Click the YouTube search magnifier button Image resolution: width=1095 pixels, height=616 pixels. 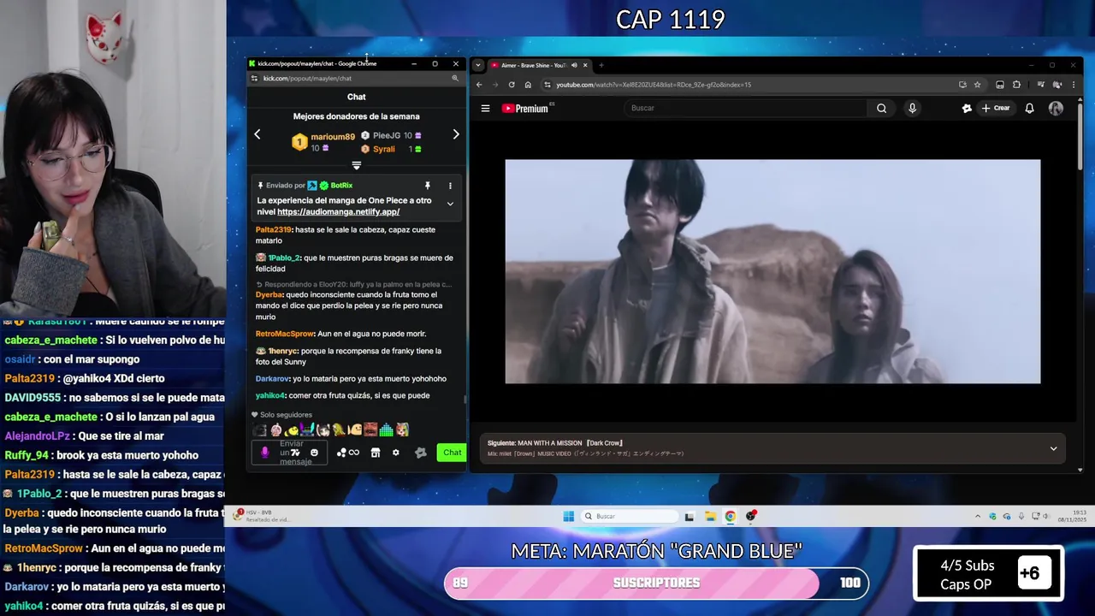pos(881,108)
